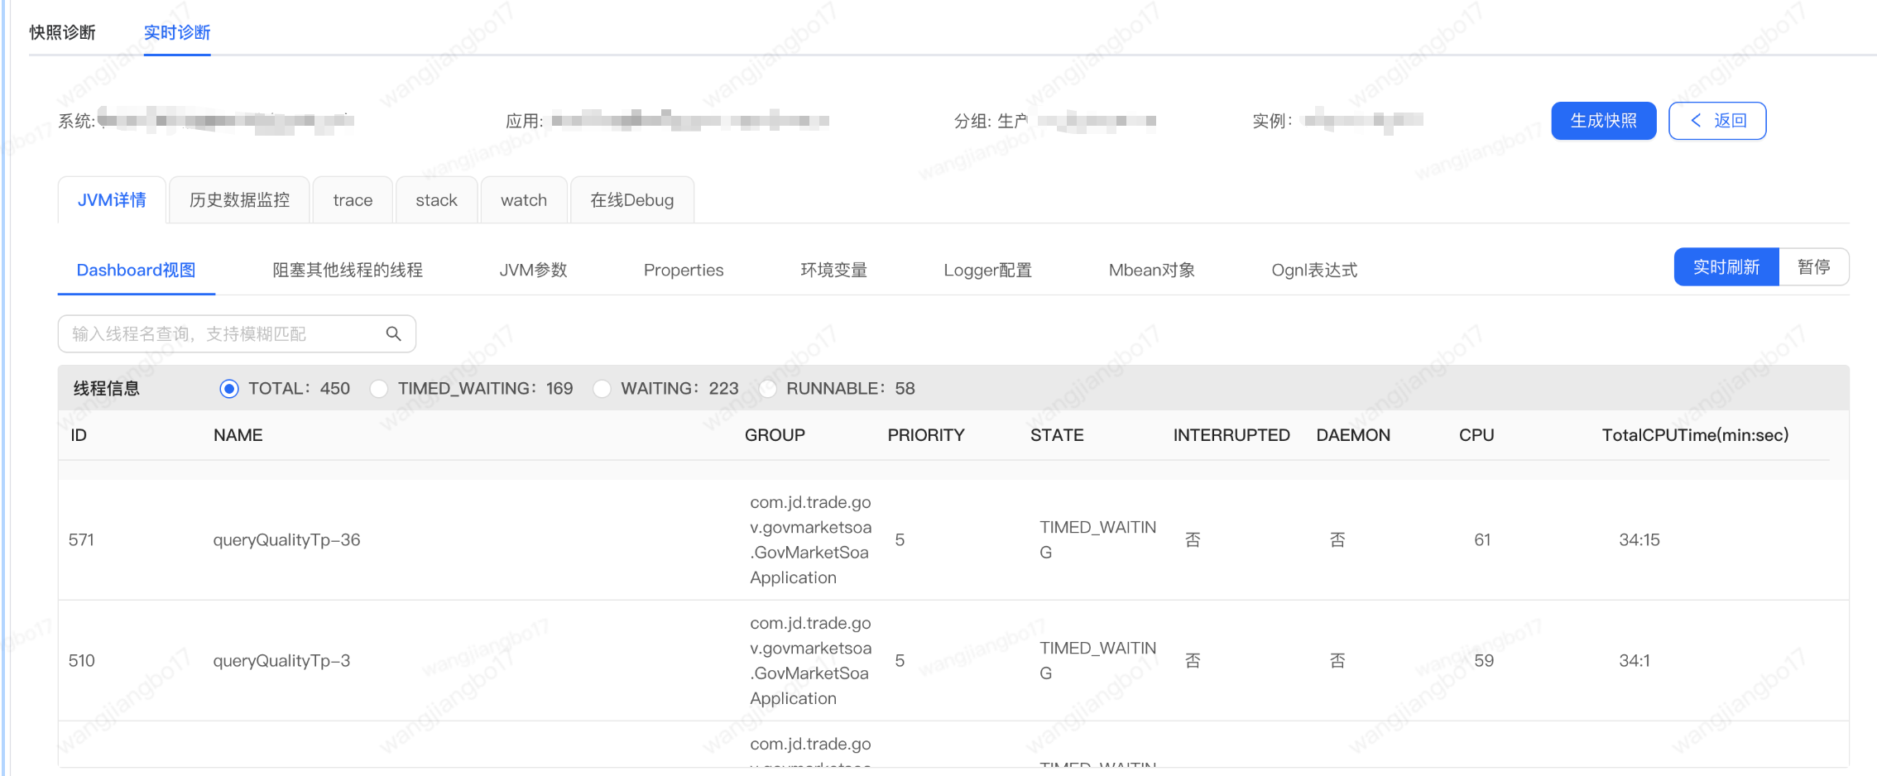1877x776 pixels.
Task: Pause refreshing via 暂停 button
Action: pyautogui.click(x=1814, y=266)
